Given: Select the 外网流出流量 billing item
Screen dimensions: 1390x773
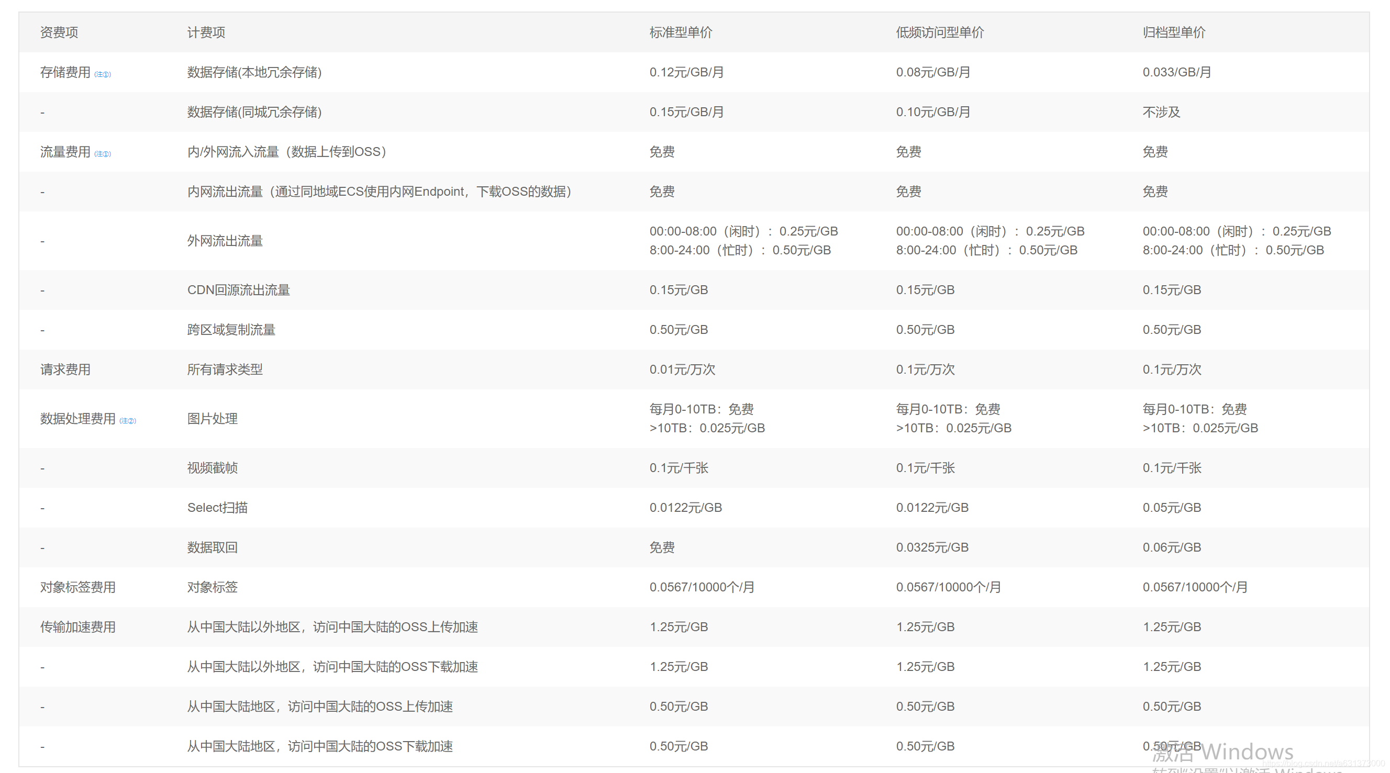Looking at the screenshot, I should click(x=225, y=241).
